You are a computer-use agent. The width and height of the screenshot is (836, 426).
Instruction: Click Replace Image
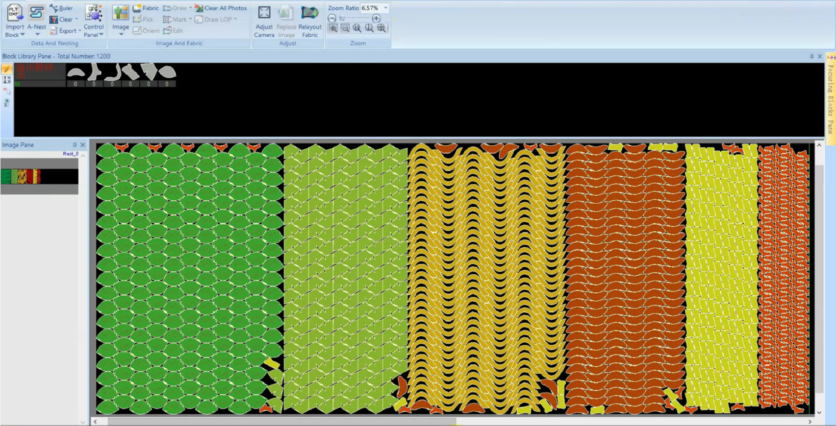pos(286,21)
